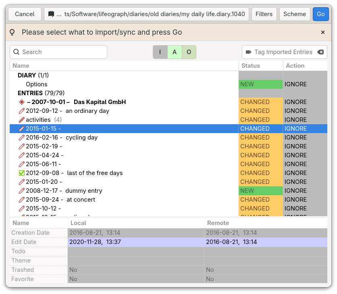The height and width of the screenshot is (294, 337).
Task: Open the Filters menu
Action: 264,14
